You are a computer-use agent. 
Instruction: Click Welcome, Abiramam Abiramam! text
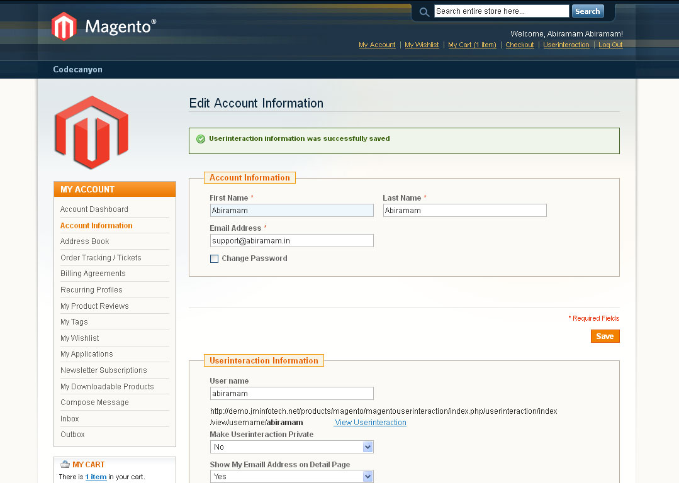[x=566, y=34]
